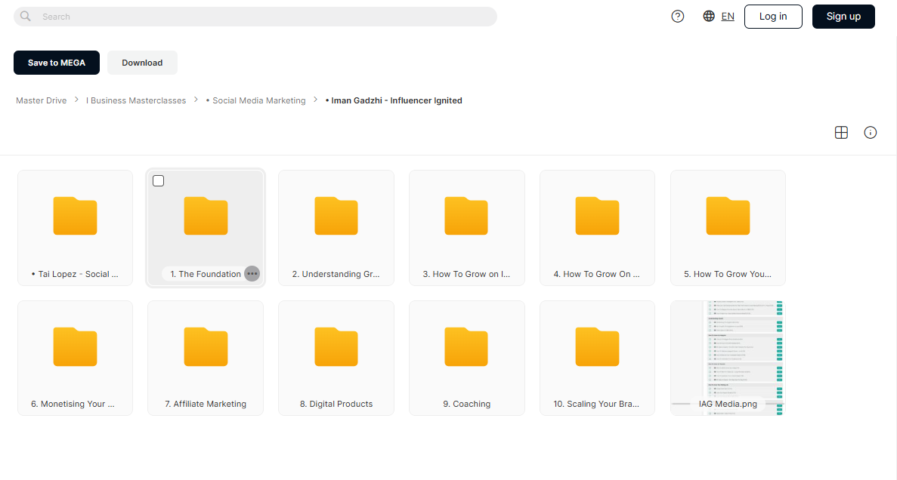Click the "4. How To Grow On ..." folder name
Image resolution: width=897 pixels, height=480 pixels.
click(597, 274)
